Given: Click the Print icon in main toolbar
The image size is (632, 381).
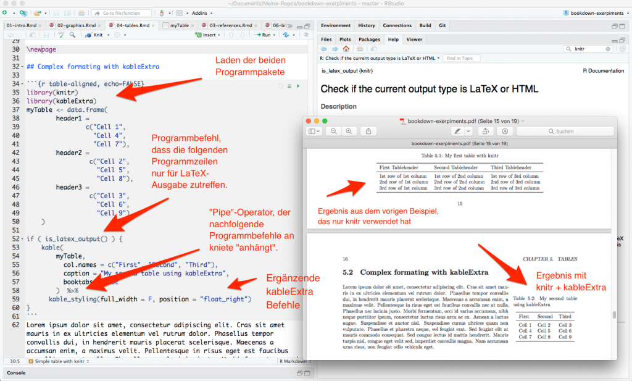Looking at the screenshot, I should point(81,13).
